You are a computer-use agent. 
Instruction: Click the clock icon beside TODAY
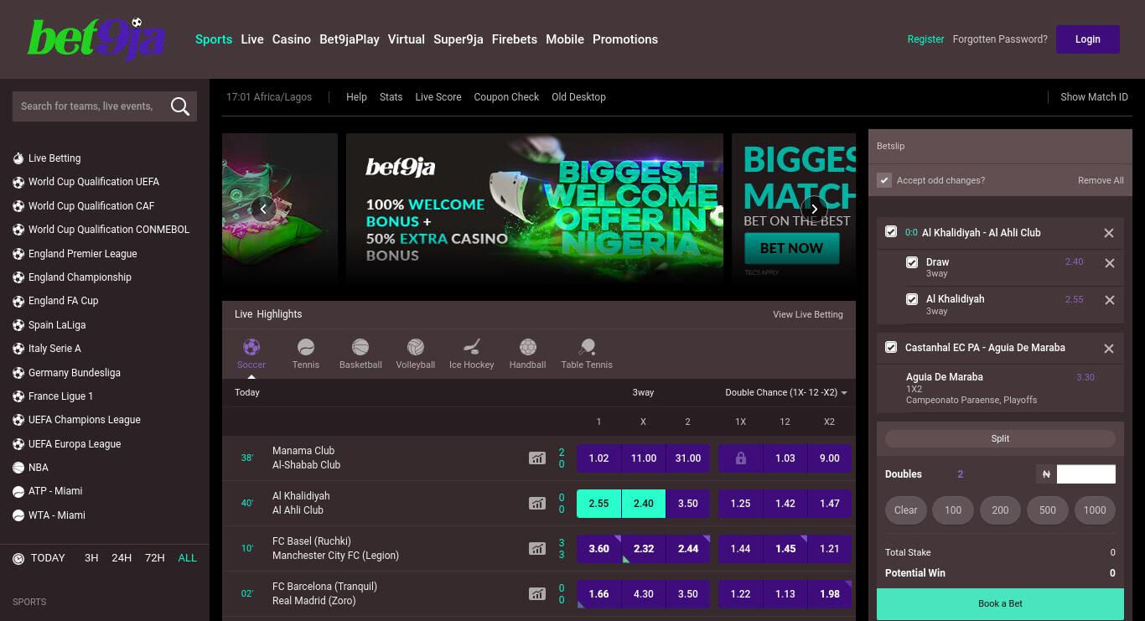(x=18, y=559)
